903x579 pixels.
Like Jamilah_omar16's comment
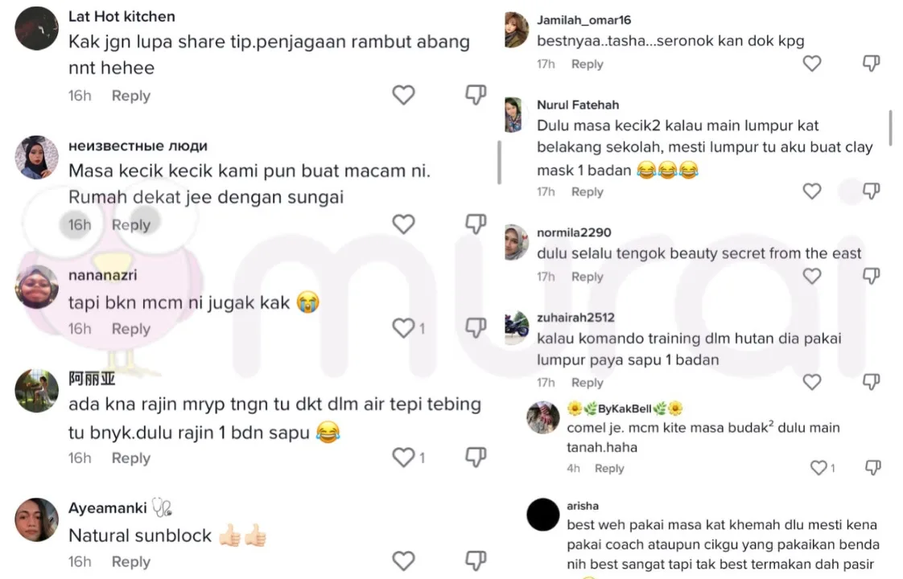(812, 64)
